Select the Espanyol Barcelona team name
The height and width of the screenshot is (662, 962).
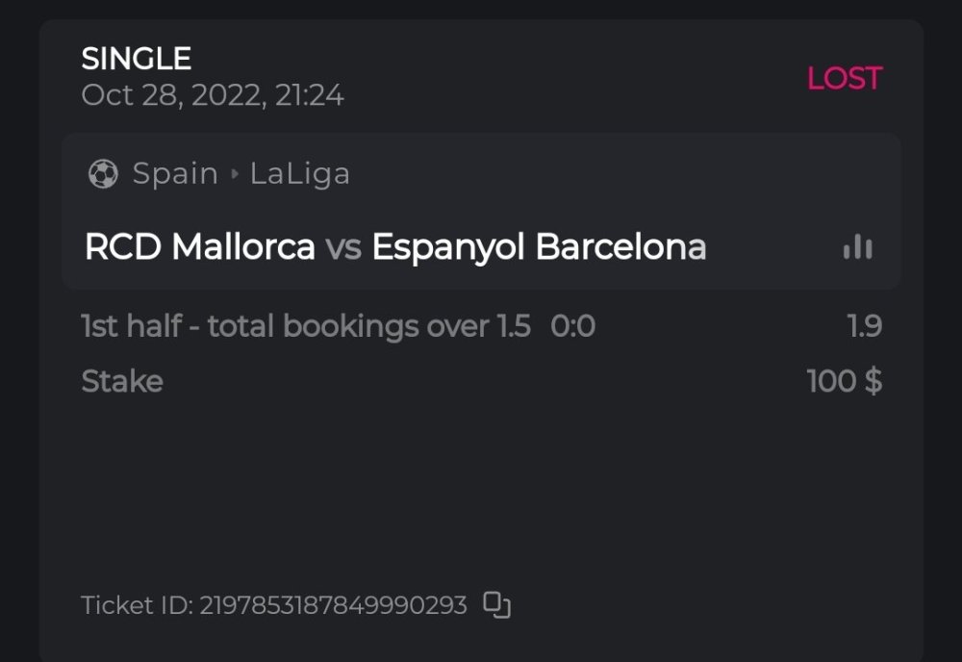click(539, 247)
